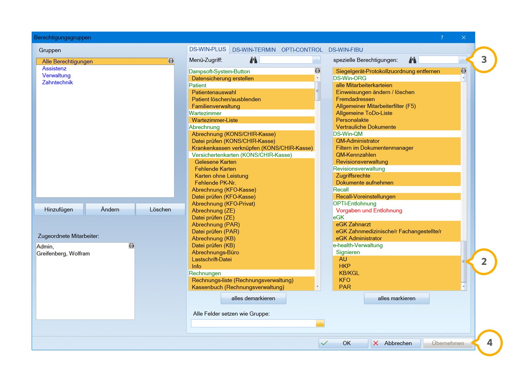Toggle Personalakte entry
The width and height of the screenshot is (507, 382).
397,120
